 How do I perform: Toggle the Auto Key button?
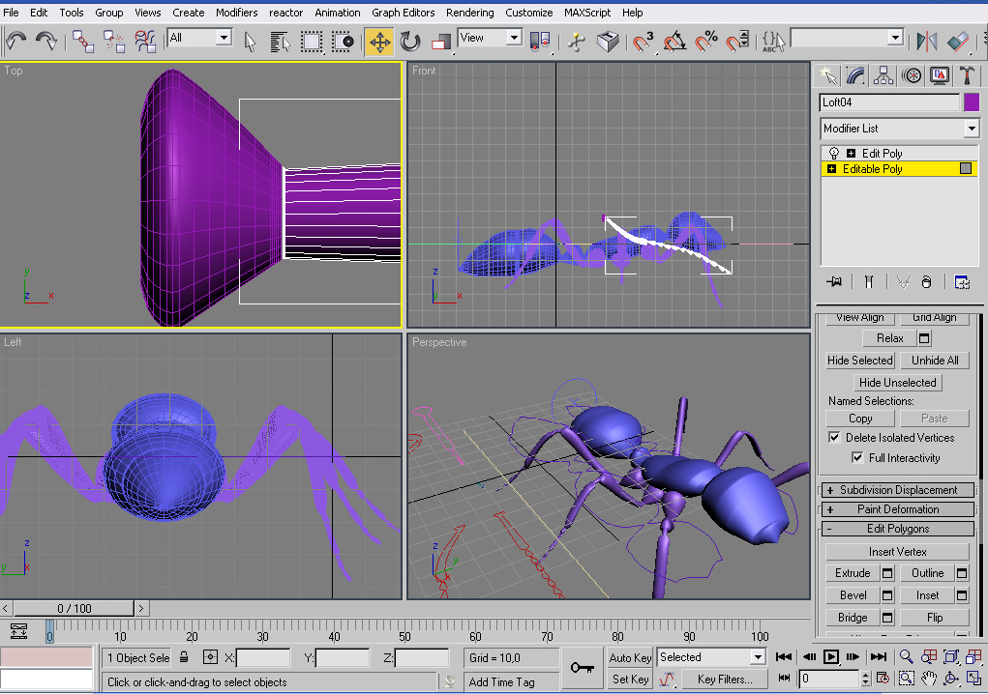(630, 657)
